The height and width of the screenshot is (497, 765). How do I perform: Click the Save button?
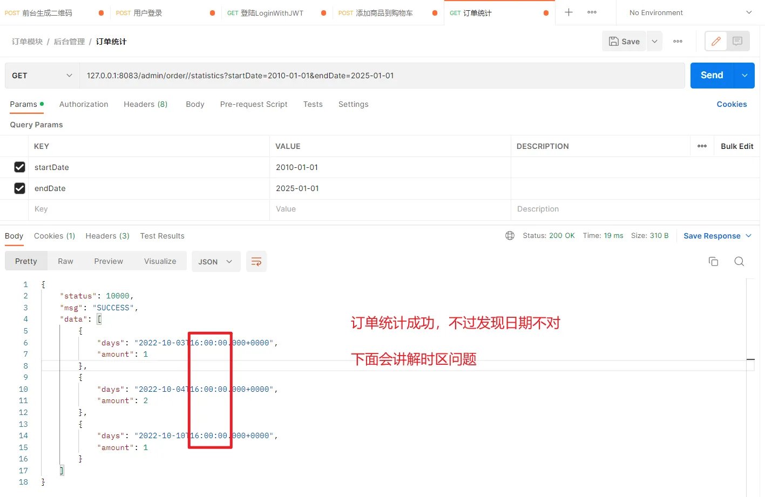tap(624, 42)
